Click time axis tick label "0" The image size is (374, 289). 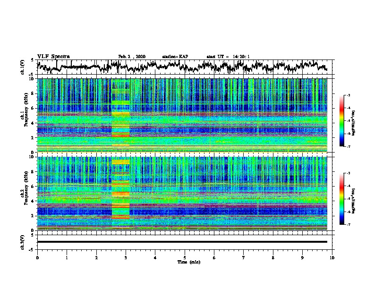point(37,258)
